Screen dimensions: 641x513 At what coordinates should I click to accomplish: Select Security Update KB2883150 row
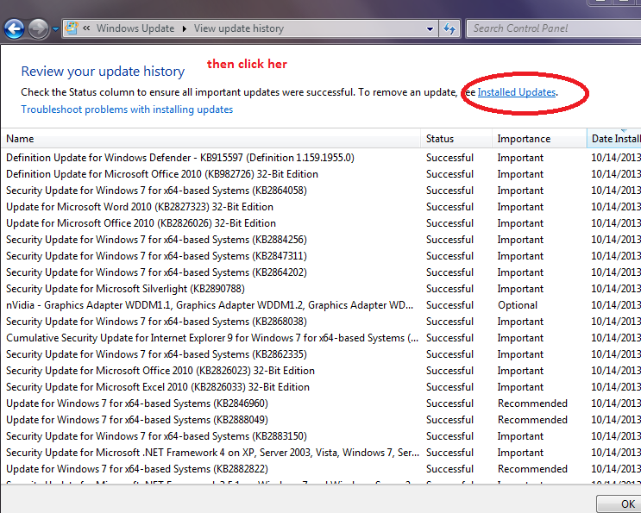321,436
